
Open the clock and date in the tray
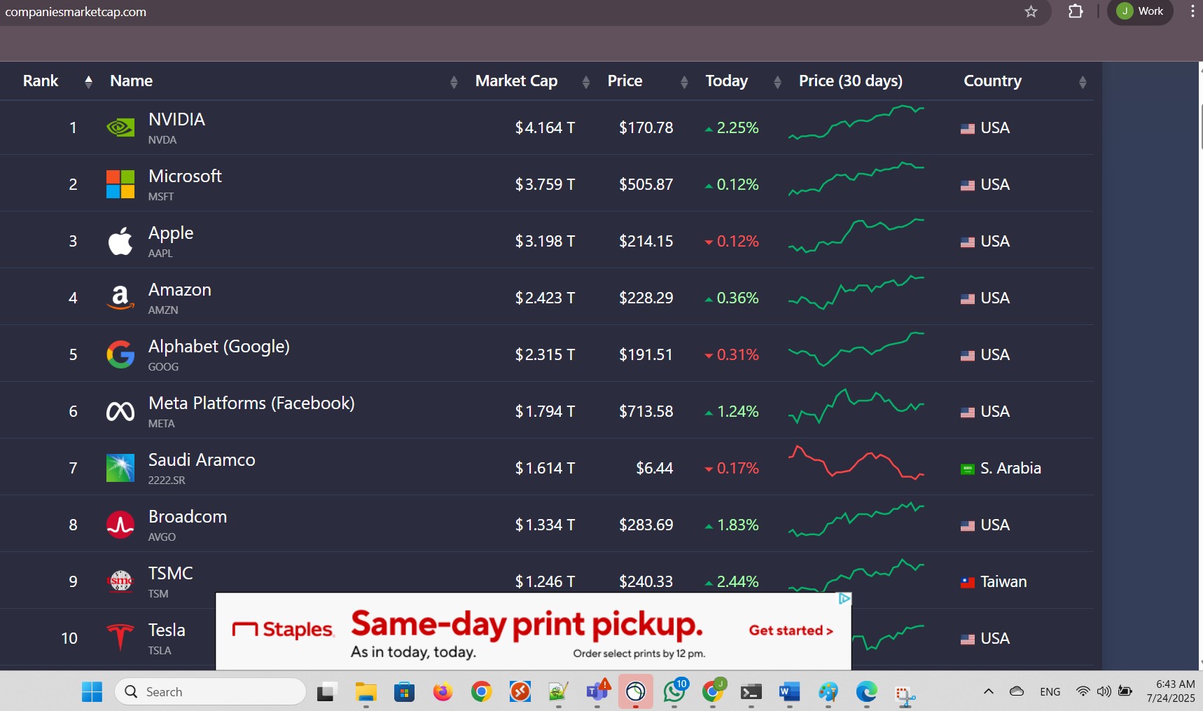(1171, 691)
